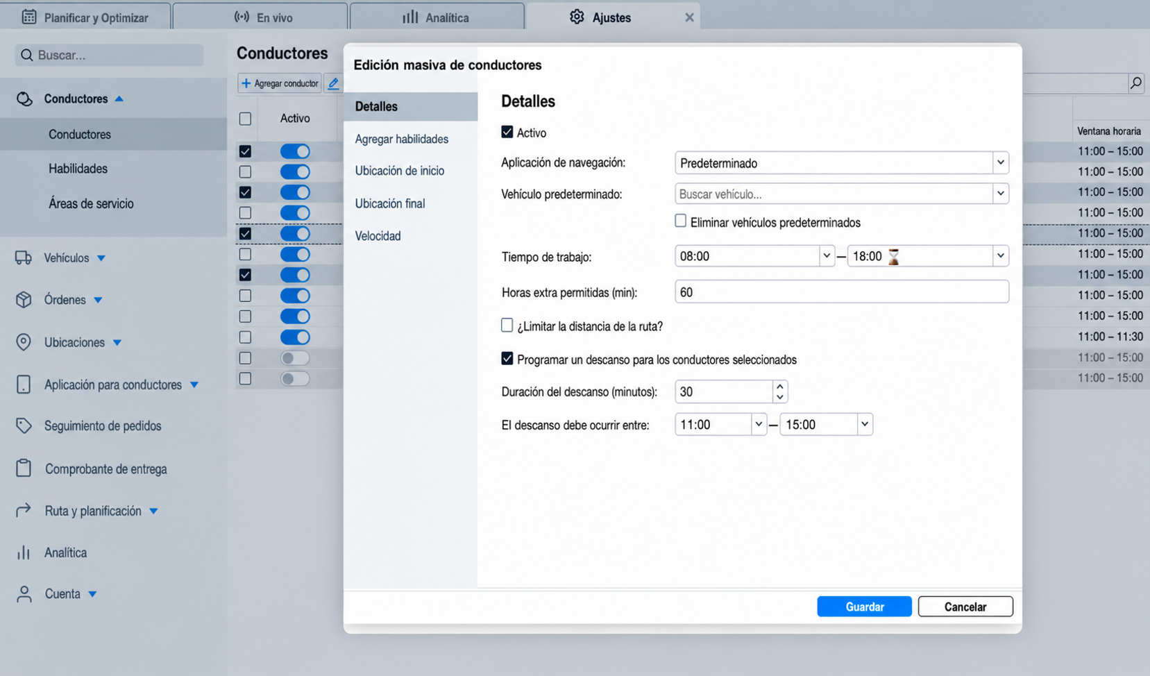Click the Analítica tab bar-chart icon
Image resolution: width=1150 pixels, height=676 pixels.
(x=410, y=17)
